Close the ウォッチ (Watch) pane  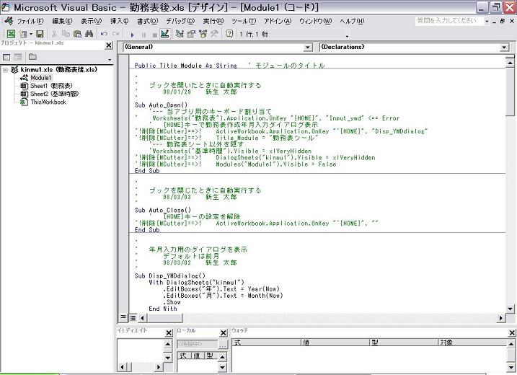click(x=512, y=332)
